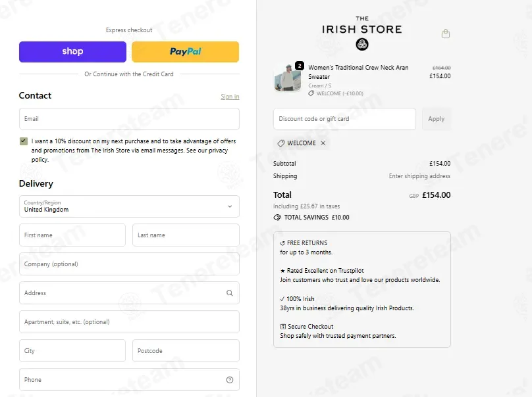Open the shopping bag cart icon
The image size is (532, 397).
pyautogui.click(x=446, y=34)
